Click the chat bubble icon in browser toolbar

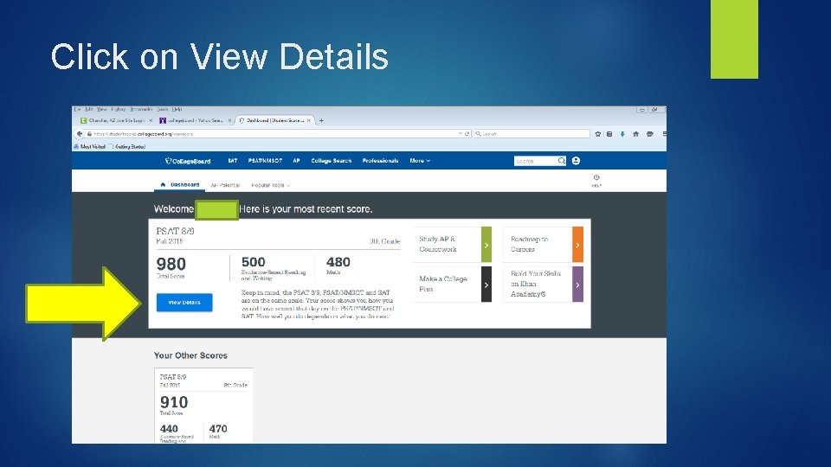pos(650,134)
